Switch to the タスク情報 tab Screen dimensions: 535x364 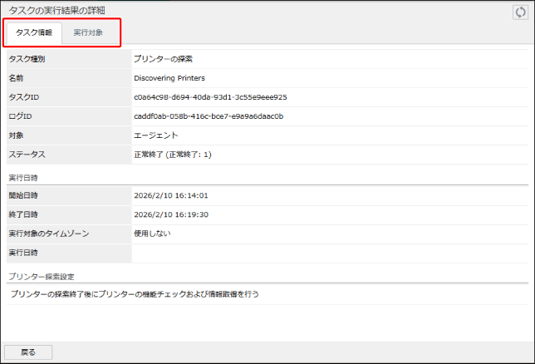[x=34, y=33]
